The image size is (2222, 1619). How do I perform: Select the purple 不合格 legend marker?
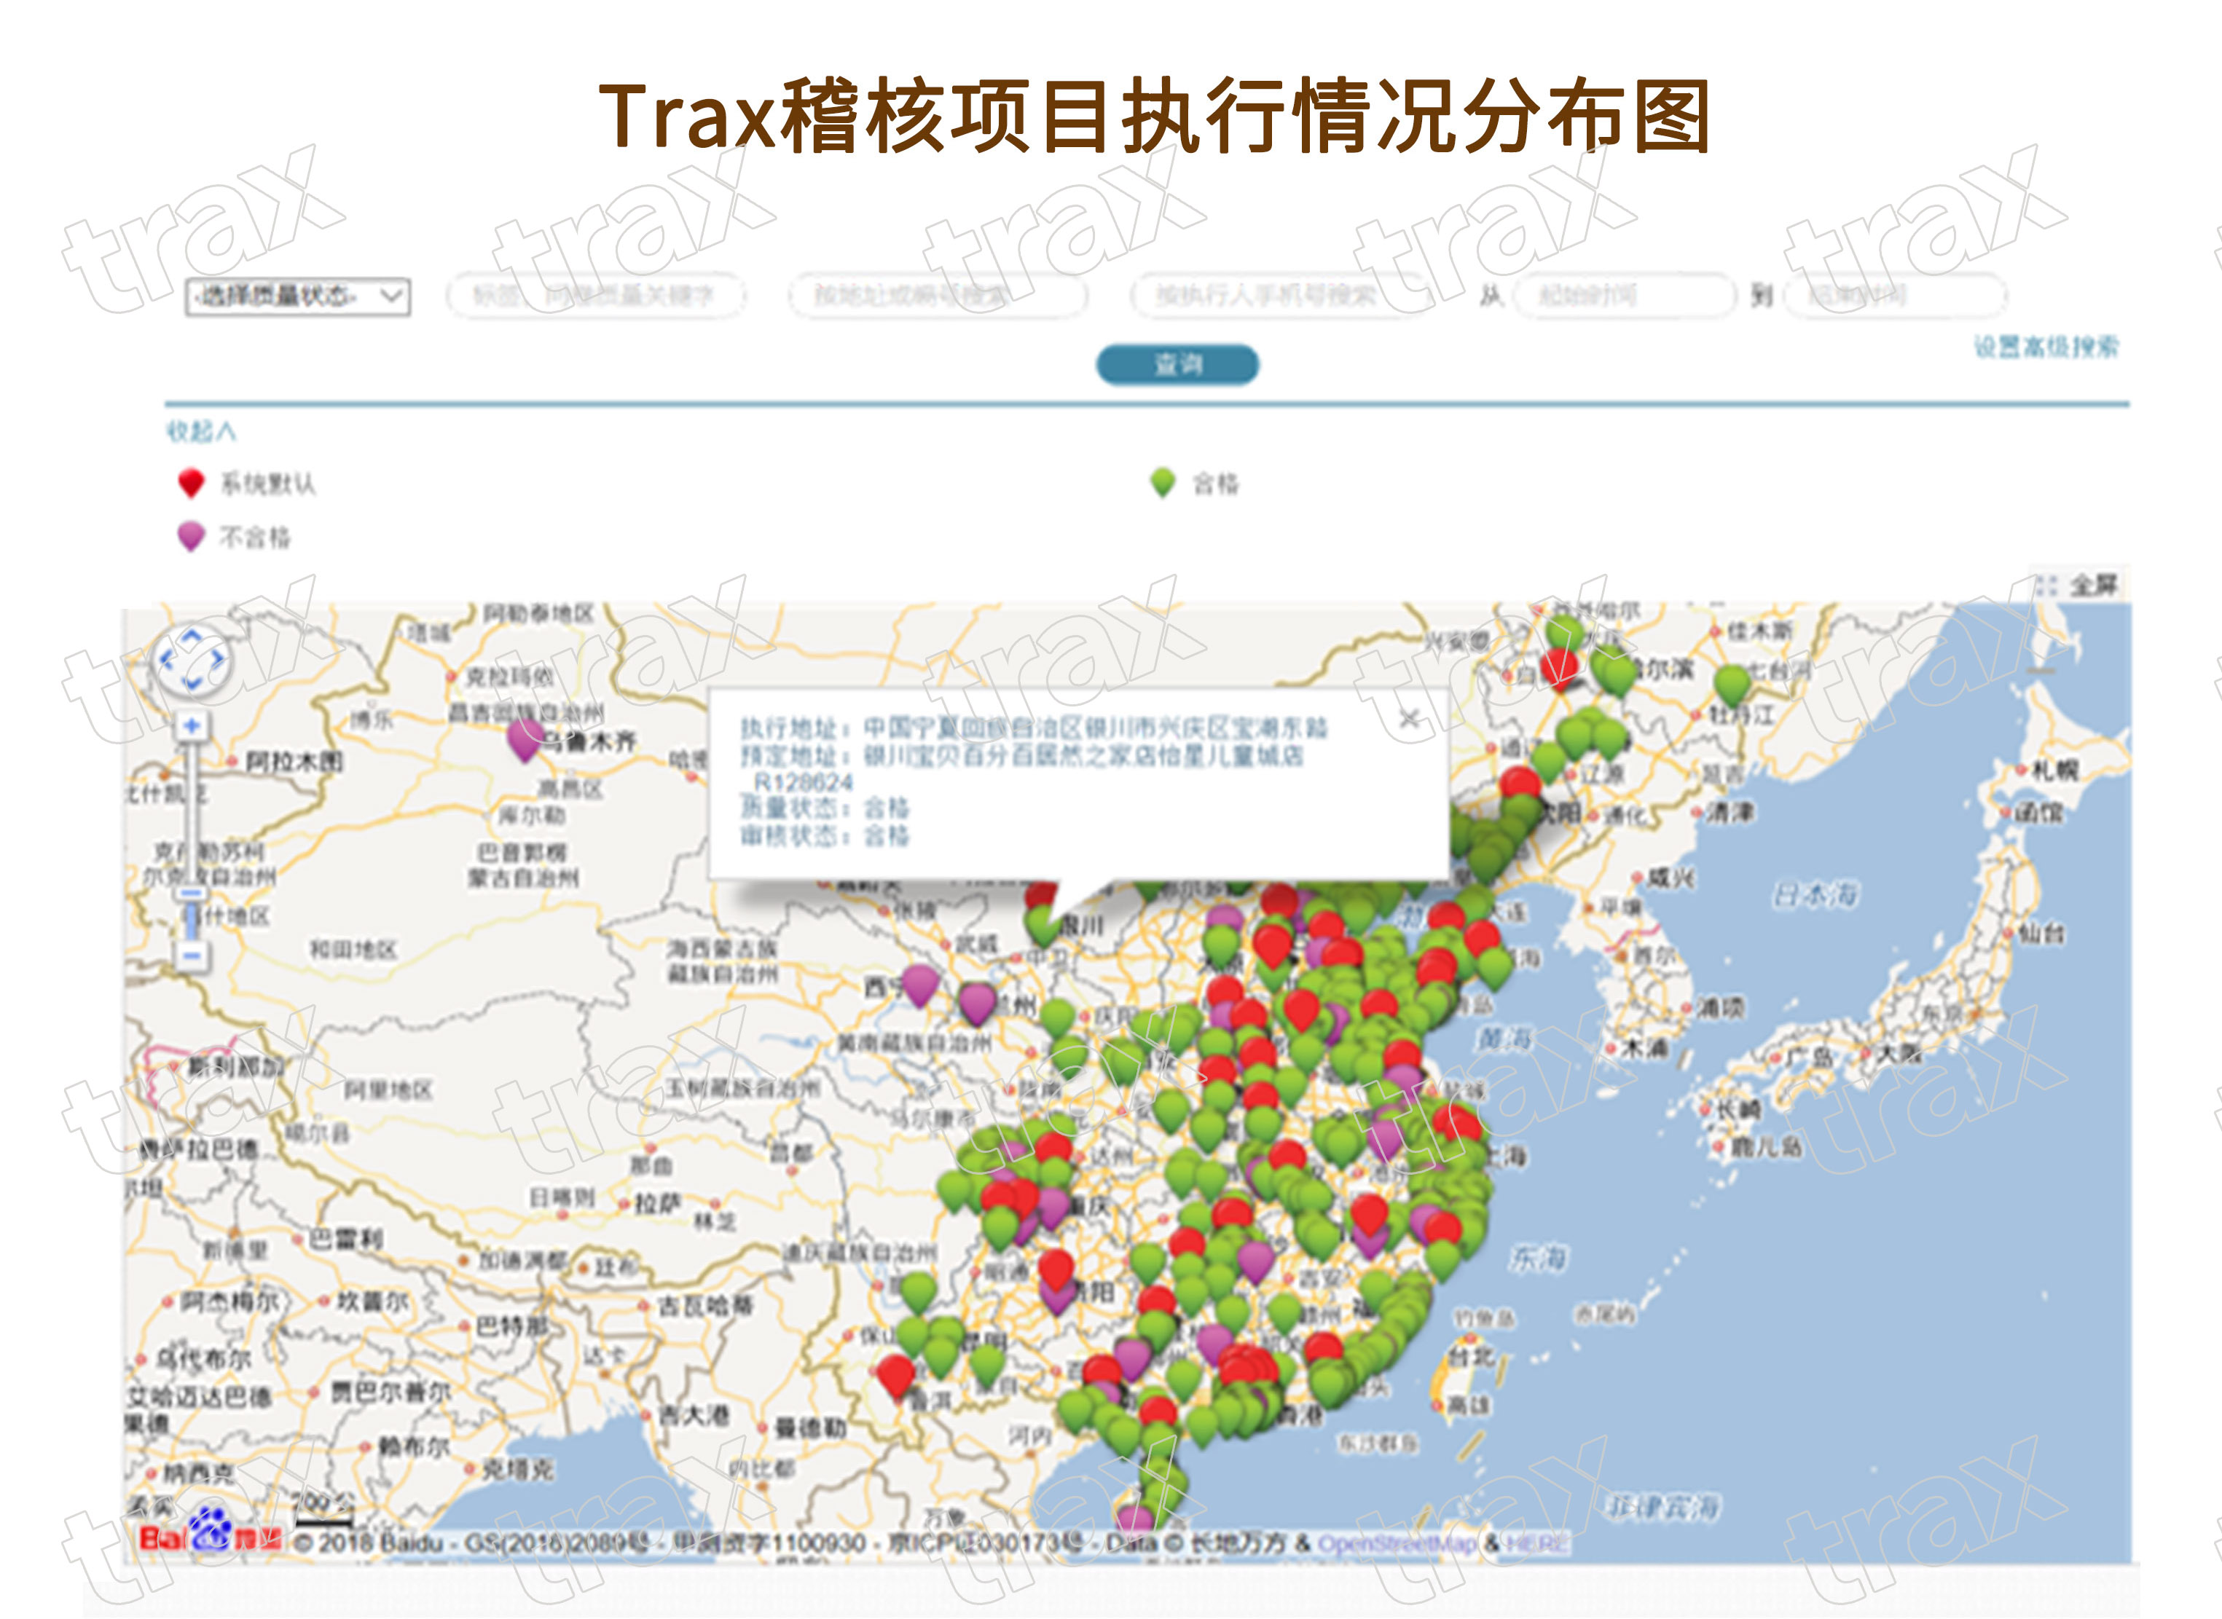191,536
